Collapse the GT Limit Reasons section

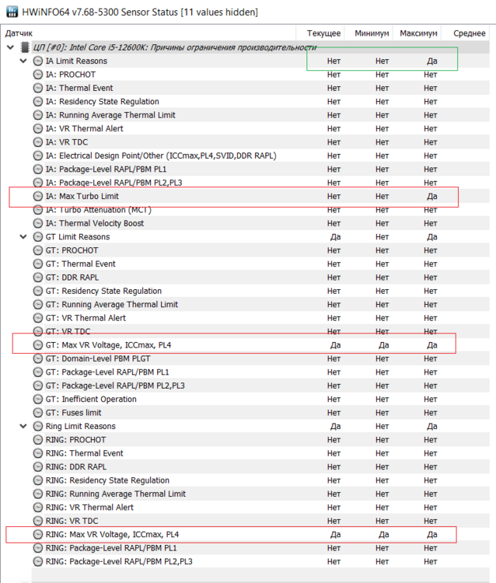(23, 237)
